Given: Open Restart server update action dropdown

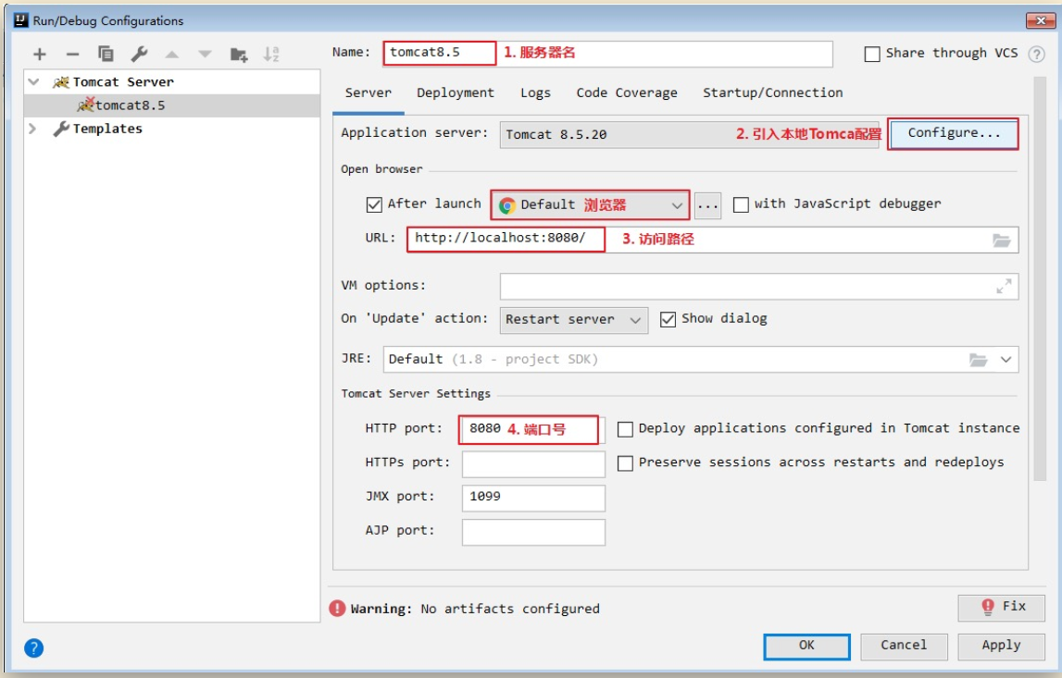Looking at the screenshot, I should [x=574, y=320].
